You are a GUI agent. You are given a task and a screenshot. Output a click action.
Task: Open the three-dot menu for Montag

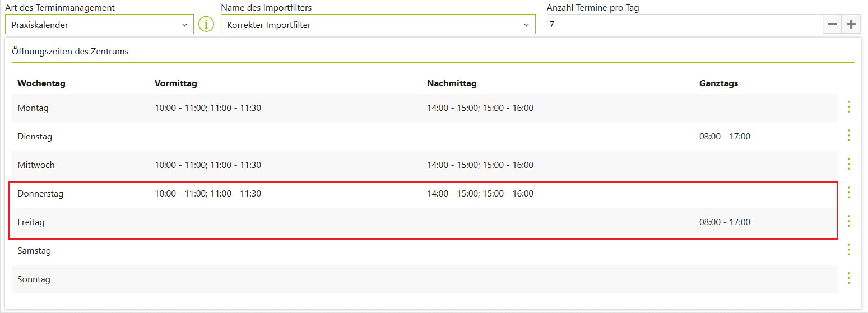[848, 107]
